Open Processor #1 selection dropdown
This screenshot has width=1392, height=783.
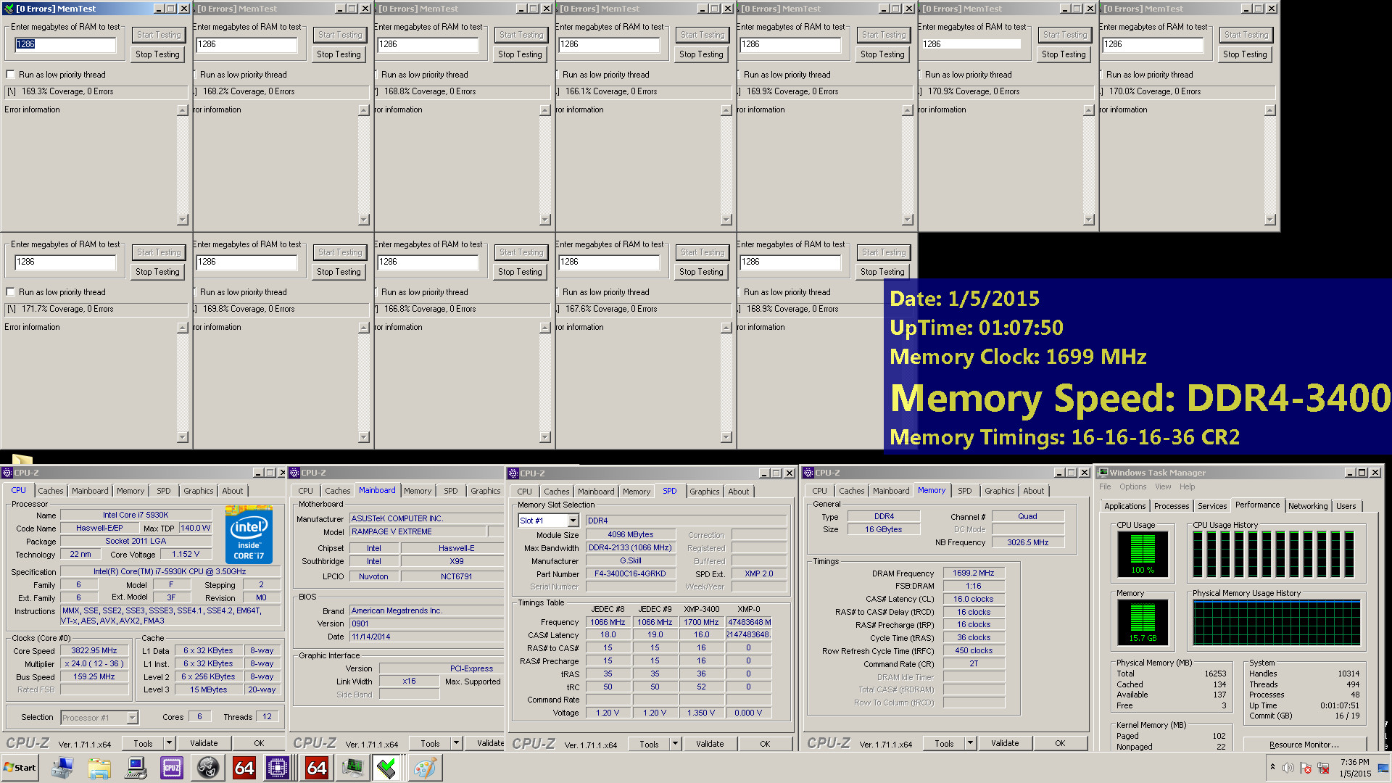pyautogui.click(x=132, y=718)
